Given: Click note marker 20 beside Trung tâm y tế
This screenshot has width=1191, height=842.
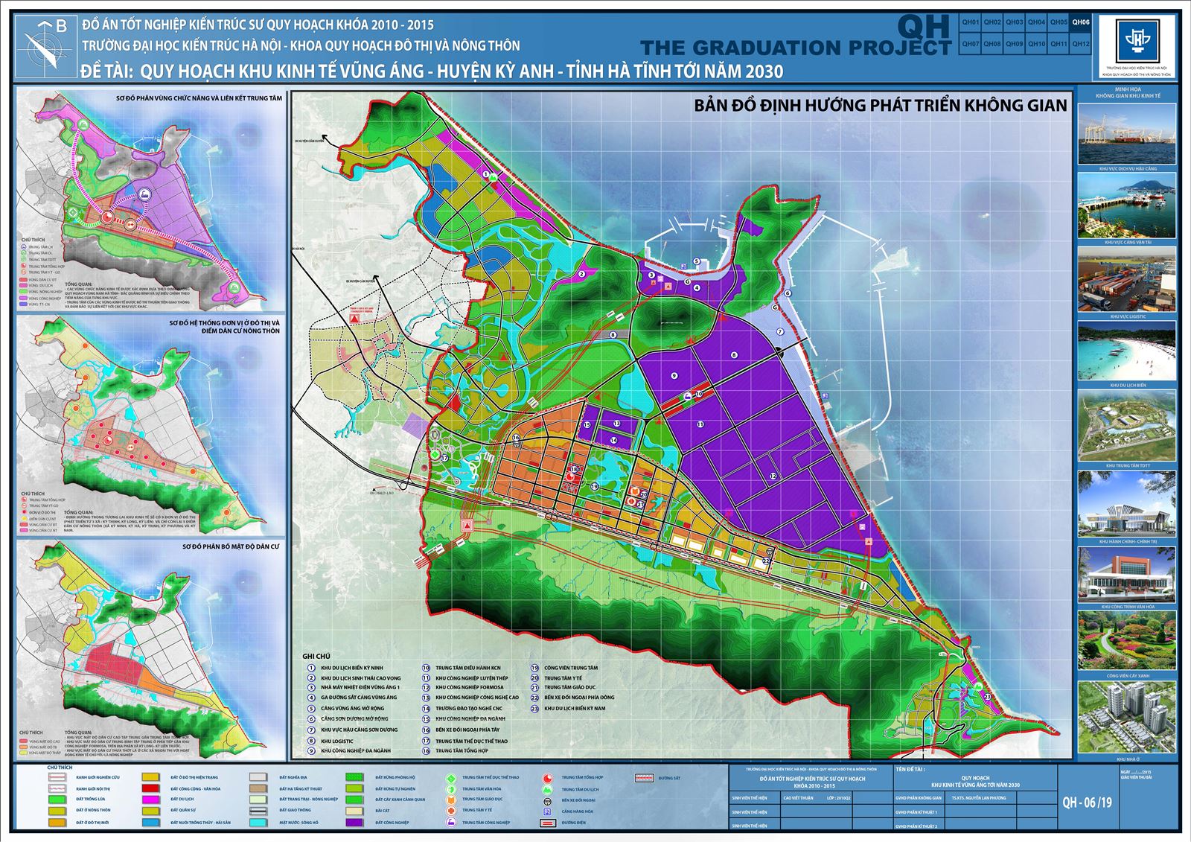Looking at the screenshot, I should (x=534, y=678).
